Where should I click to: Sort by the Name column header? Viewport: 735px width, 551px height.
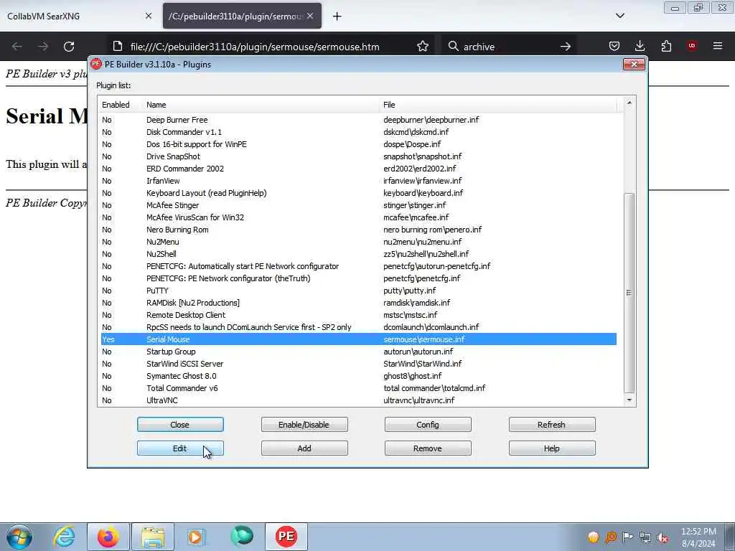[x=261, y=105]
